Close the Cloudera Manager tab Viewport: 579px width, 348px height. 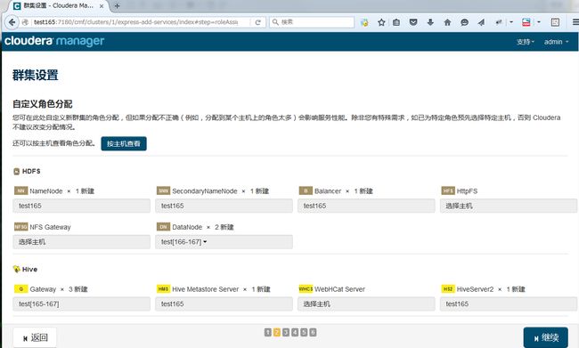(102, 6)
